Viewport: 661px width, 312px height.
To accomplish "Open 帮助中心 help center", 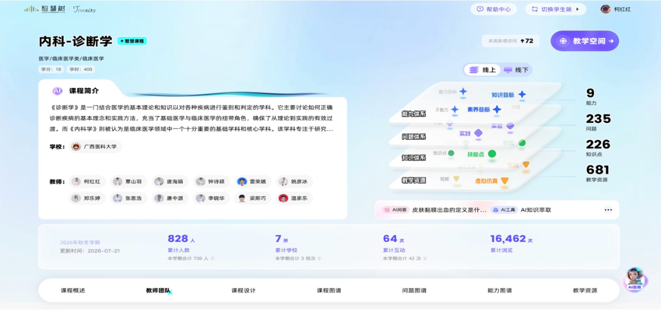I will (x=494, y=9).
